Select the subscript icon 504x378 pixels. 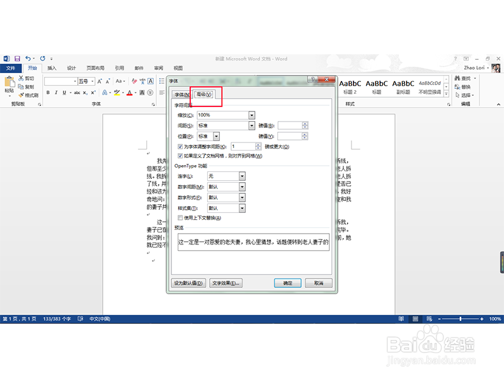84,92
